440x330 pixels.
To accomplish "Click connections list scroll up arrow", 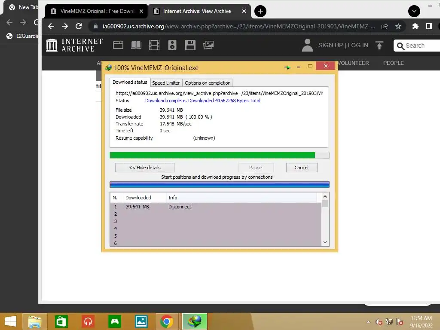I will click(325, 196).
